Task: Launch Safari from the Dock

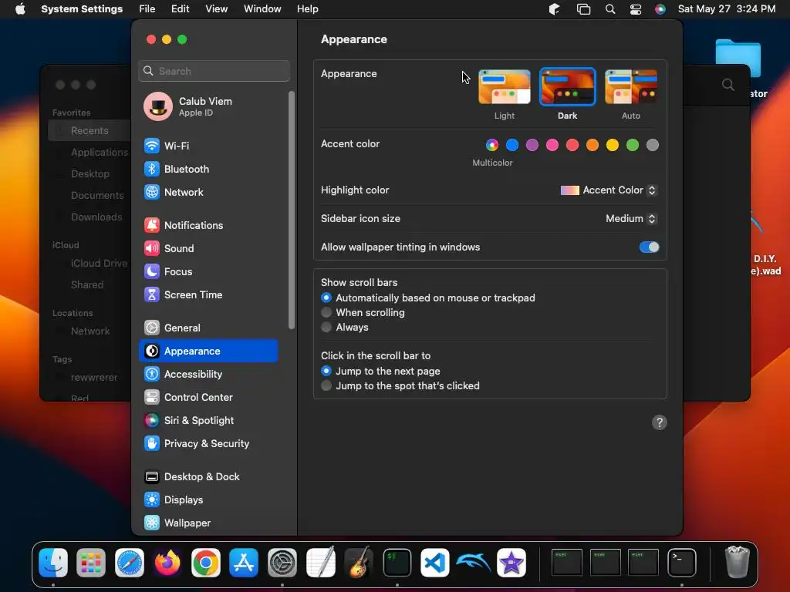Action: pos(130,562)
